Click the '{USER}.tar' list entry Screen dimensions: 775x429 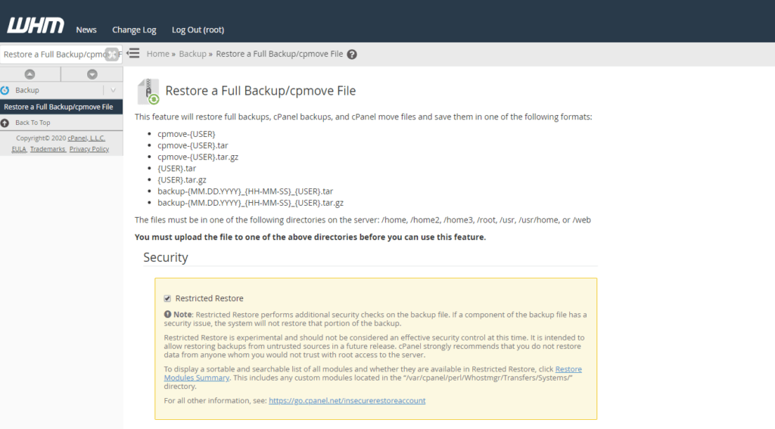click(x=177, y=168)
